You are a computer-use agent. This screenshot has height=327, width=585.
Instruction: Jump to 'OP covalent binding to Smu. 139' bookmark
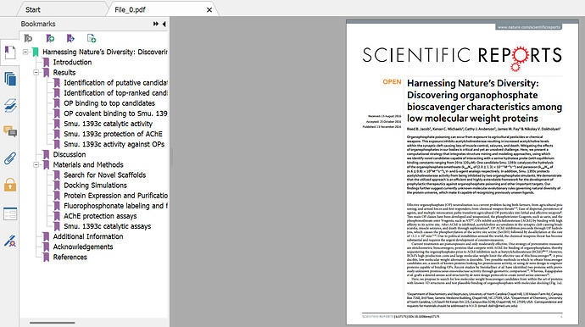click(x=115, y=114)
